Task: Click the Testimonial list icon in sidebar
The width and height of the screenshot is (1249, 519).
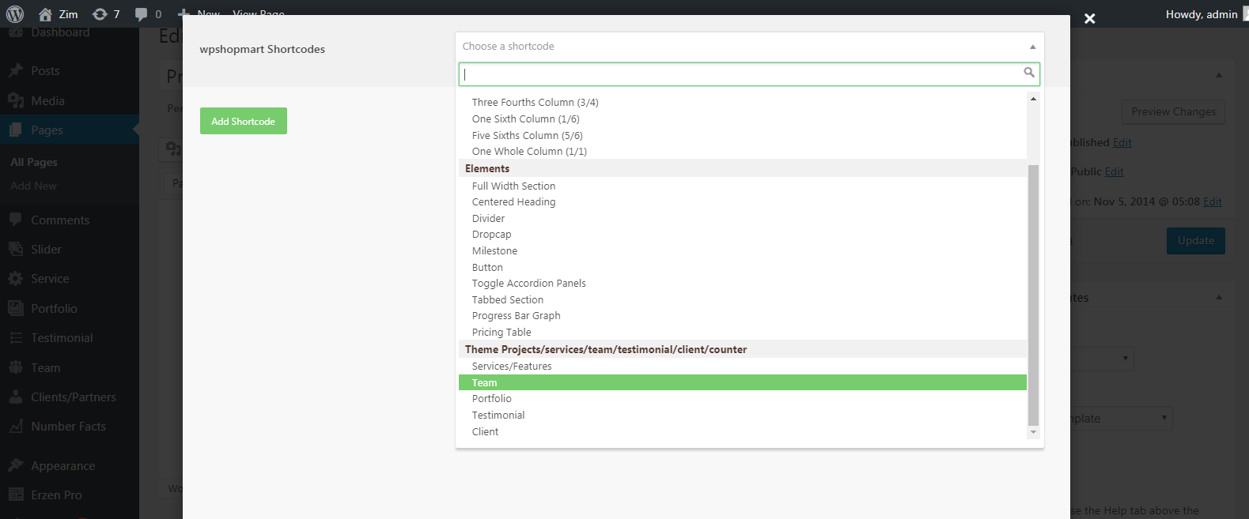Action: point(16,337)
